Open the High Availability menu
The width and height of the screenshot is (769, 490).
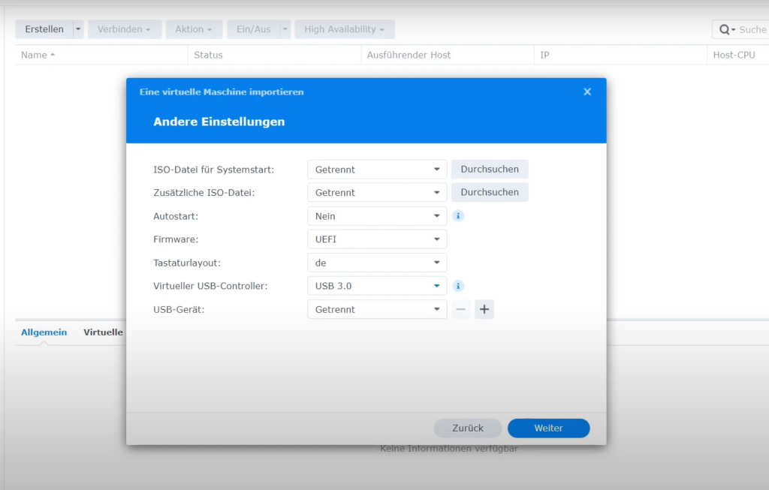point(344,29)
